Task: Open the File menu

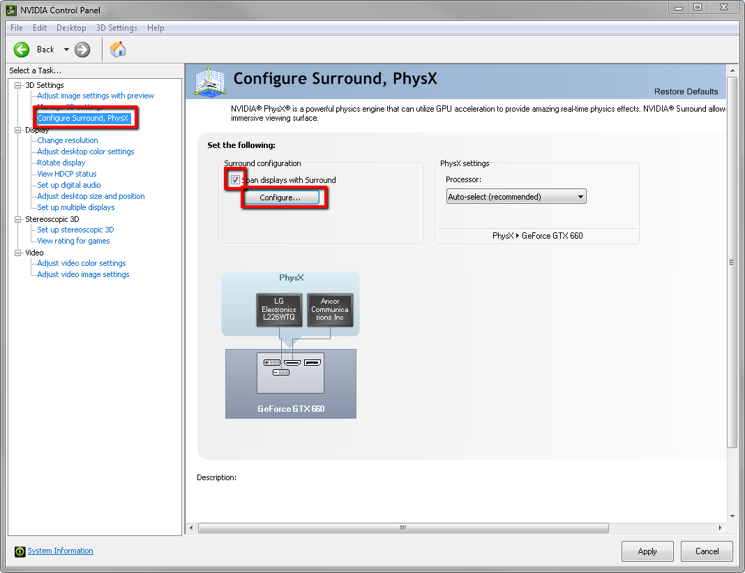Action: (x=17, y=28)
